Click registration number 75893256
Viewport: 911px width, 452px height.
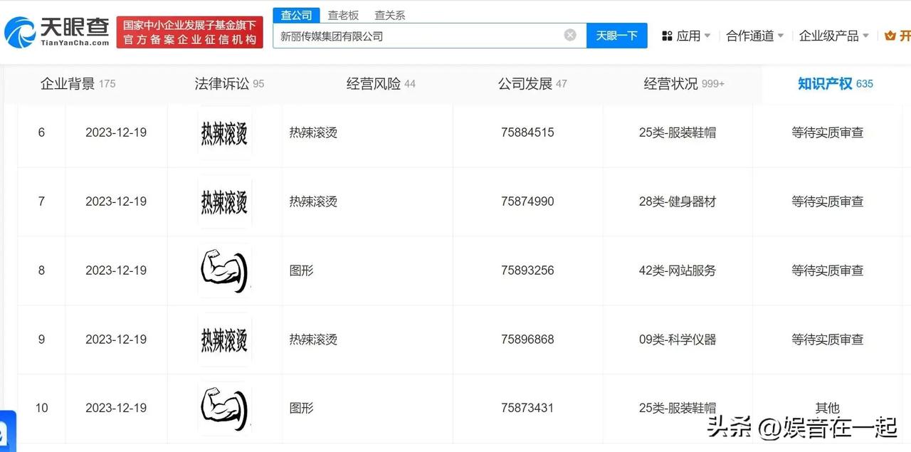[x=527, y=270]
